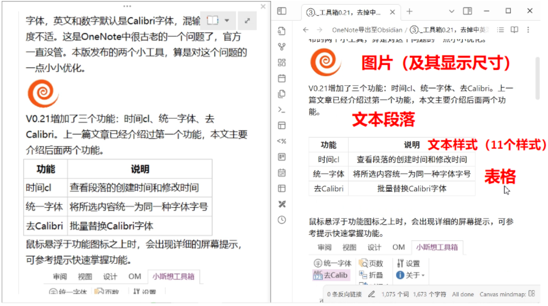Click the calendar icon with dotted days

(x=282, y=173)
